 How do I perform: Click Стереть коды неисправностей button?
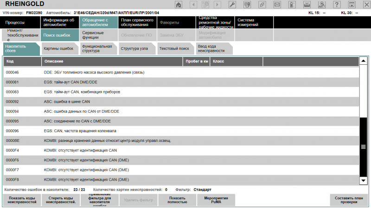tap(61, 200)
